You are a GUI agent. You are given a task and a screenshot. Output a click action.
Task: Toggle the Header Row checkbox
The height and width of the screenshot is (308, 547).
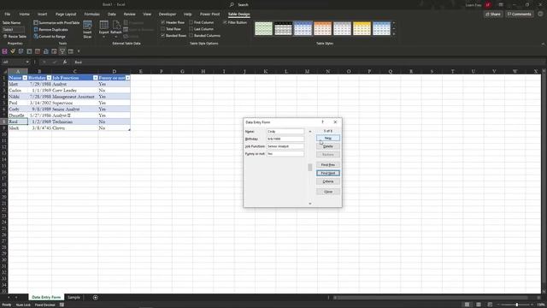coord(163,22)
